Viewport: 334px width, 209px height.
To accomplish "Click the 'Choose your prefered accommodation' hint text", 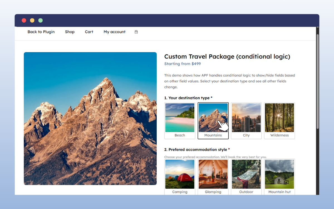I will click(215, 157).
